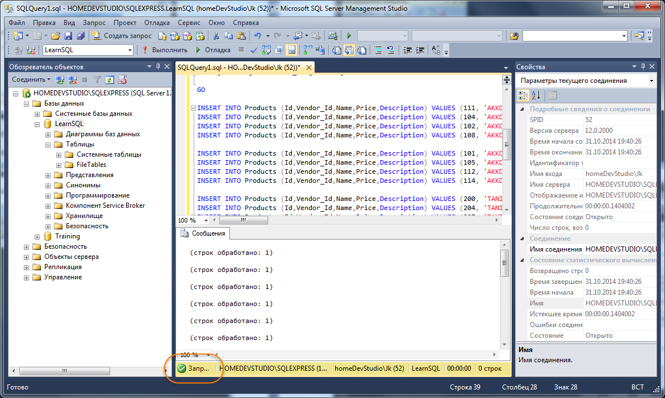Click the Save All icon
Image resolution: width=665 pixels, height=398 pixels.
(x=81, y=36)
